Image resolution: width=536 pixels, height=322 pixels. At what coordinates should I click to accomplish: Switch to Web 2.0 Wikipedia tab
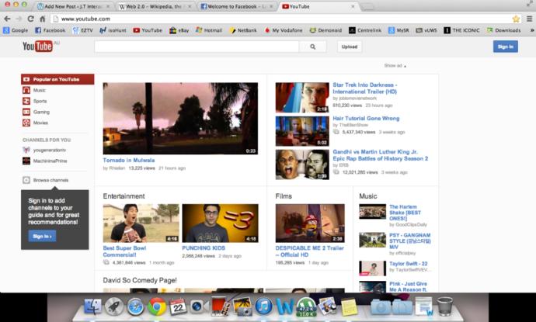(x=155, y=6)
